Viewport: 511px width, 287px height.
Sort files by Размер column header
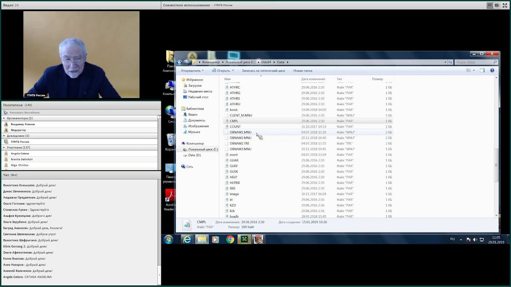point(377,79)
